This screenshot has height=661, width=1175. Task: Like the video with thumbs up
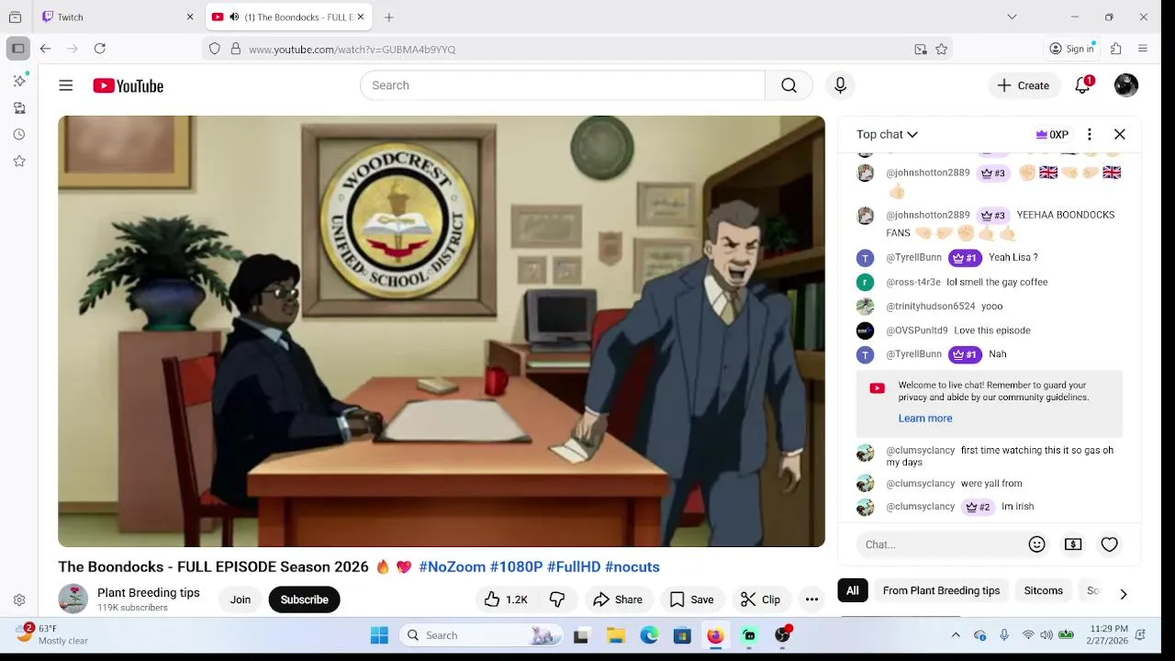pos(506,599)
